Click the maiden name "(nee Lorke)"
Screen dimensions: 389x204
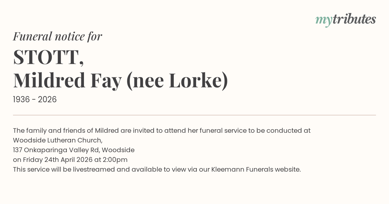click(177, 80)
